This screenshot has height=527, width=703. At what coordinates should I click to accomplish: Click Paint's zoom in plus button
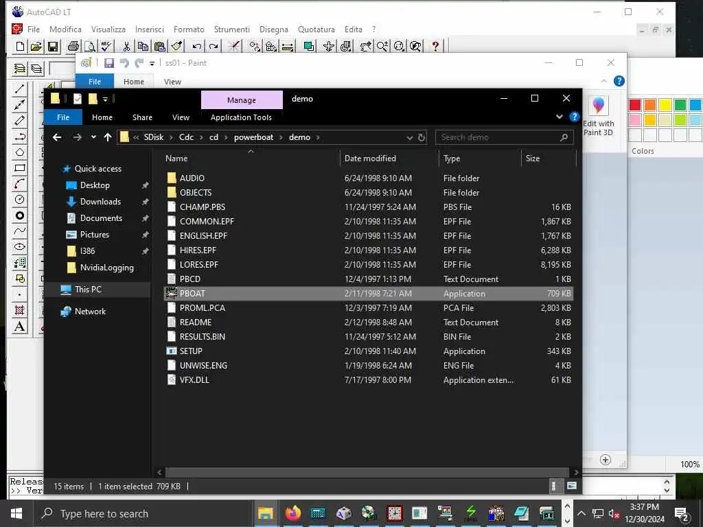click(x=606, y=460)
